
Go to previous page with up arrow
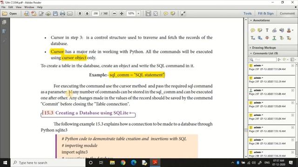(x=80, y=13)
